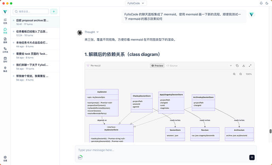Click the ApplyStageAcpSessionStore class title
Screen dimensions: 272x165
171,95
